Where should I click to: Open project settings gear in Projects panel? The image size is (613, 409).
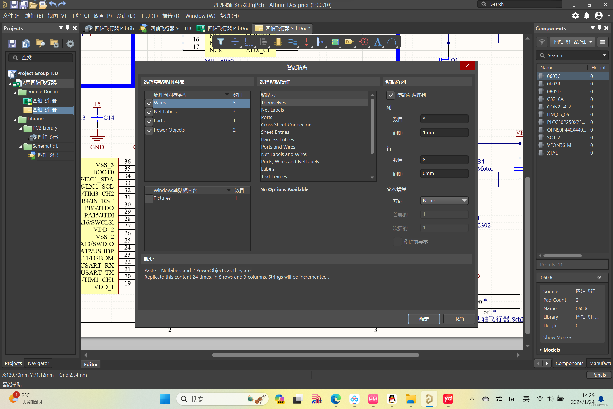tap(70, 43)
